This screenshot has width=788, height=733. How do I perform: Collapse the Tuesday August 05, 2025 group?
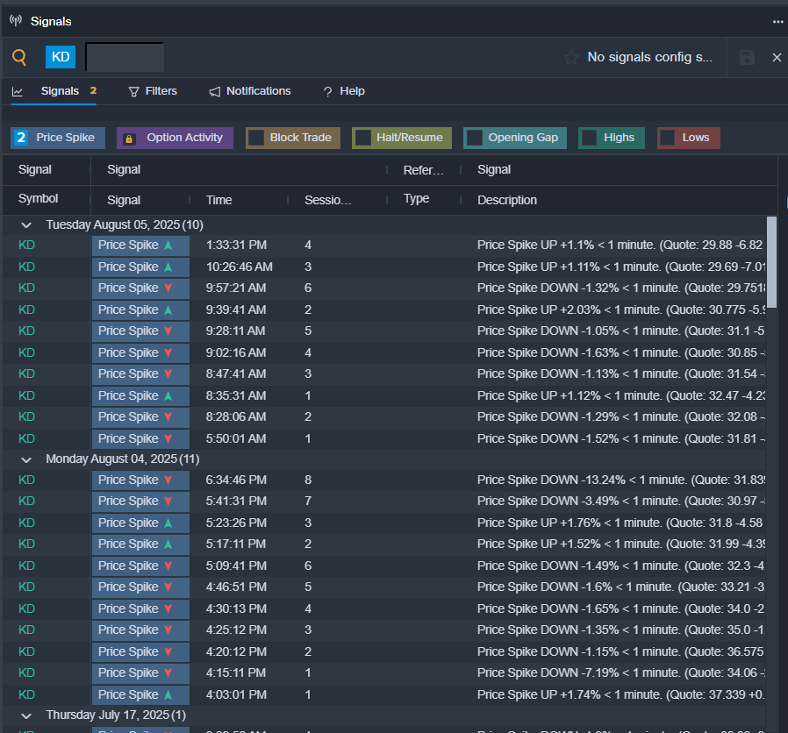tap(26, 225)
